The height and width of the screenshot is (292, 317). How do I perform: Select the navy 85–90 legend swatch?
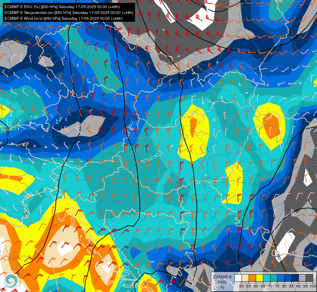[295, 278]
